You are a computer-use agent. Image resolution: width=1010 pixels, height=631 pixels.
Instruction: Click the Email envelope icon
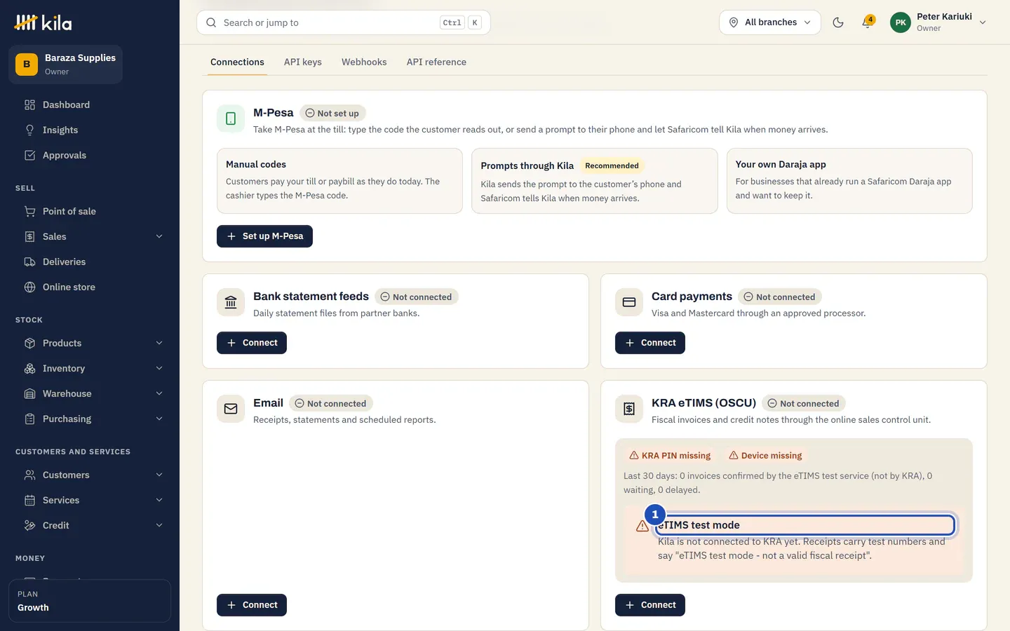231,409
